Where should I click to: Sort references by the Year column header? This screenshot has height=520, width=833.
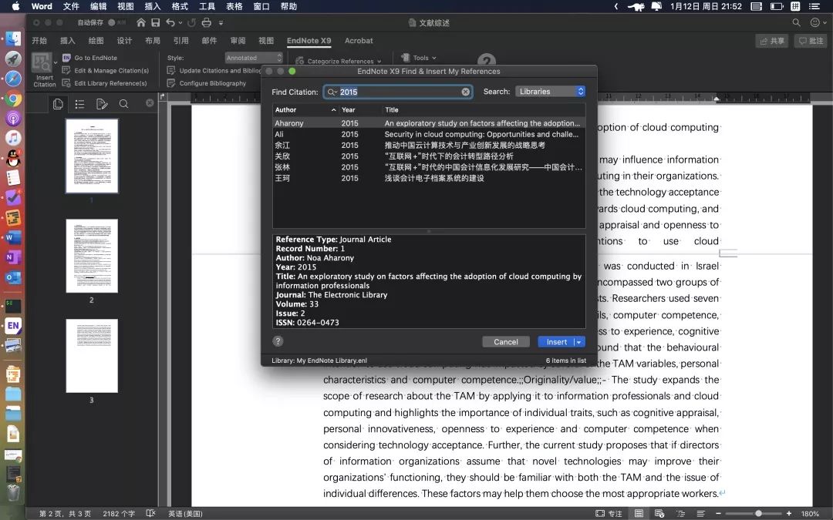360,110
